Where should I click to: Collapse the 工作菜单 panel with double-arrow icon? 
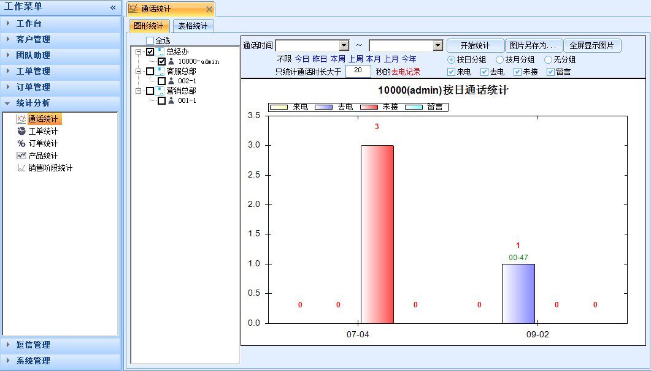[x=113, y=7]
